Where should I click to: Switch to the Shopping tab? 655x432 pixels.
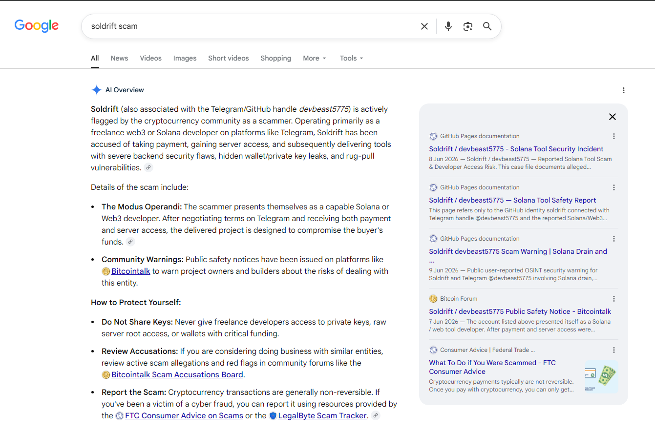(x=275, y=58)
